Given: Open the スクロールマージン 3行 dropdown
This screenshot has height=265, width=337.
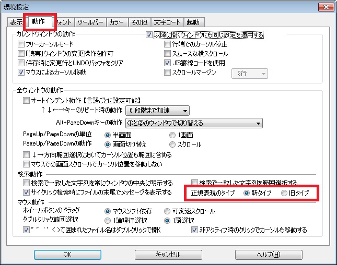Looking at the screenshot, I should (x=249, y=74).
